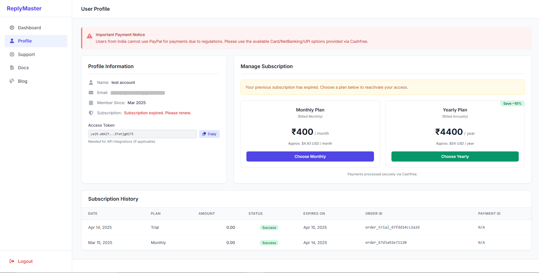Screen dimensions: 539x273
Task: Click 'Mar 2025' member since value
Action: pos(137,103)
